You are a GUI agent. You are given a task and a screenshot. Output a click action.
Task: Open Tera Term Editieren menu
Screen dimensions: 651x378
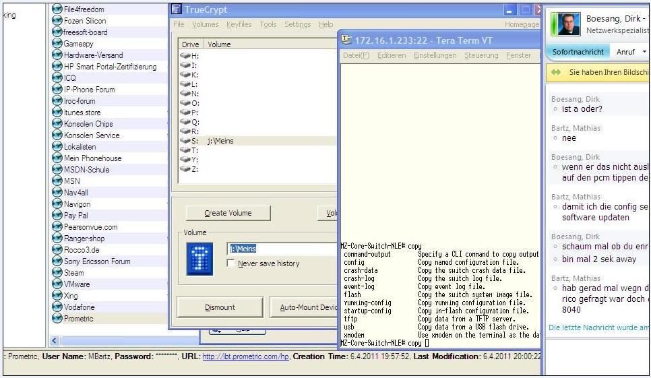[x=392, y=55]
